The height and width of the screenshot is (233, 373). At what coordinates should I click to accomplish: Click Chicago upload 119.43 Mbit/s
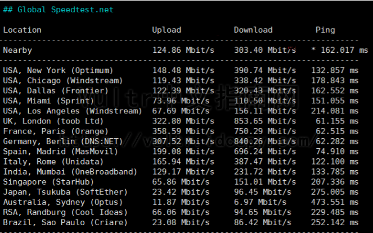point(183,81)
